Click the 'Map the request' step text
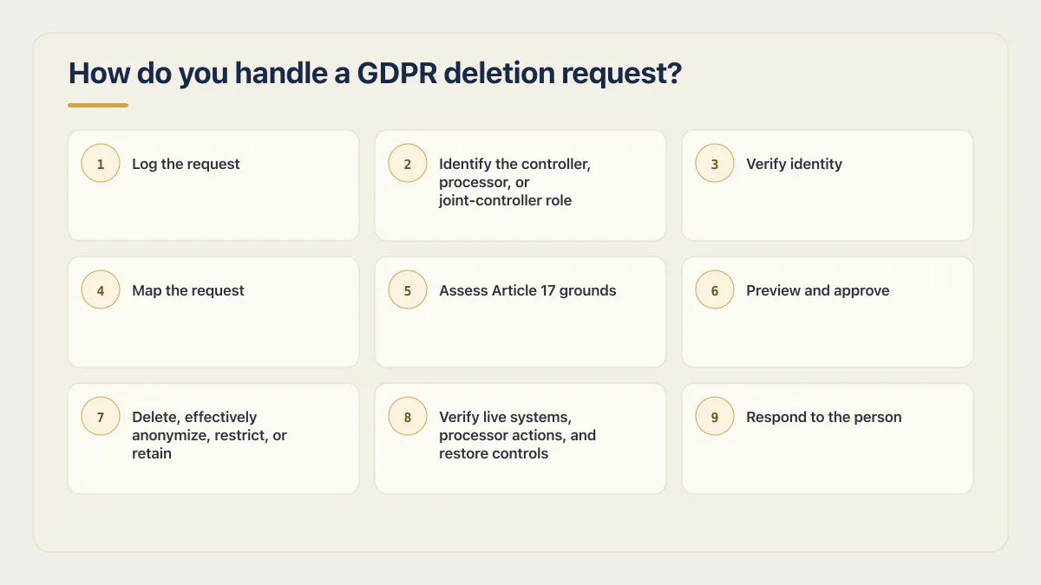Viewport: 1041px width, 585px height. click(188, 290)
